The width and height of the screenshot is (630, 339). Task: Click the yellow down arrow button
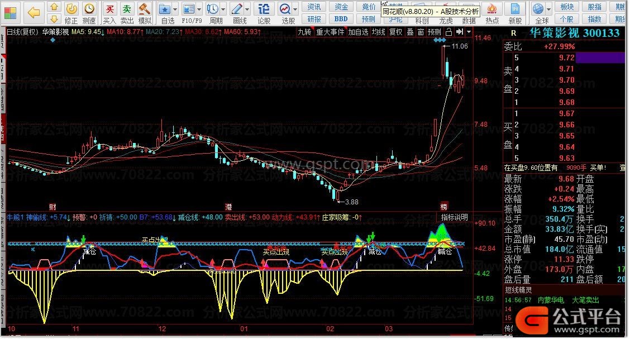pyautogui.click(x=54, y=18)
